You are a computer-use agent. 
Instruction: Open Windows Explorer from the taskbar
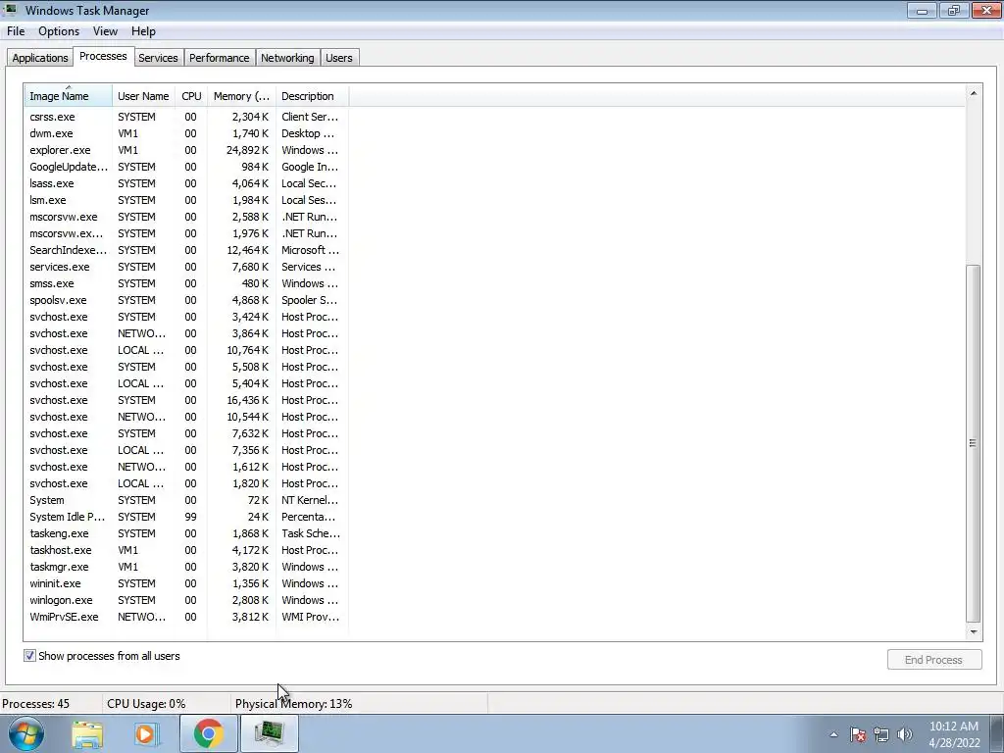coord(87,734)
